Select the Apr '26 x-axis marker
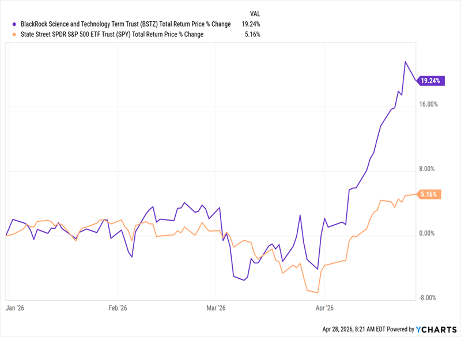Screen dimensions: 461x337 325,308
